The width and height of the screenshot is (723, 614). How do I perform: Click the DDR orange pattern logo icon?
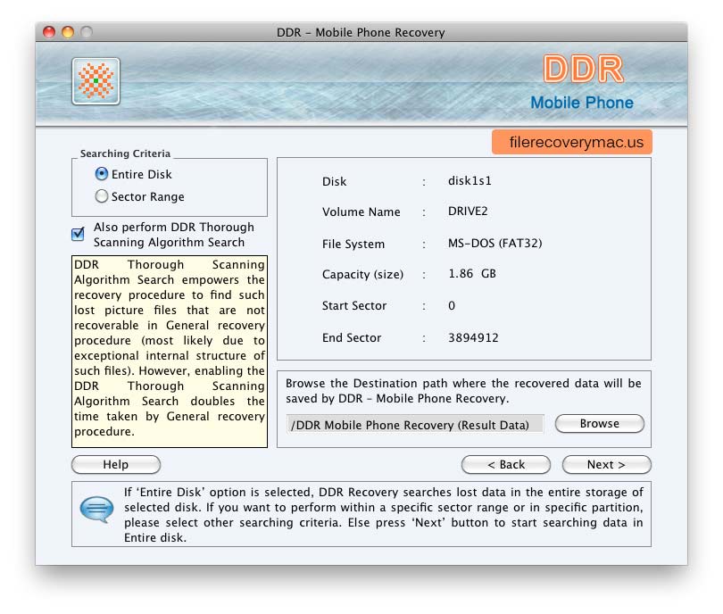point(96,81)
